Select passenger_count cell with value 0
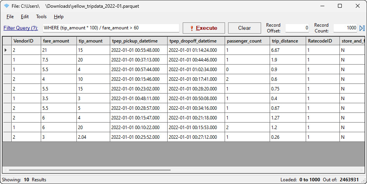 [247, 70]
